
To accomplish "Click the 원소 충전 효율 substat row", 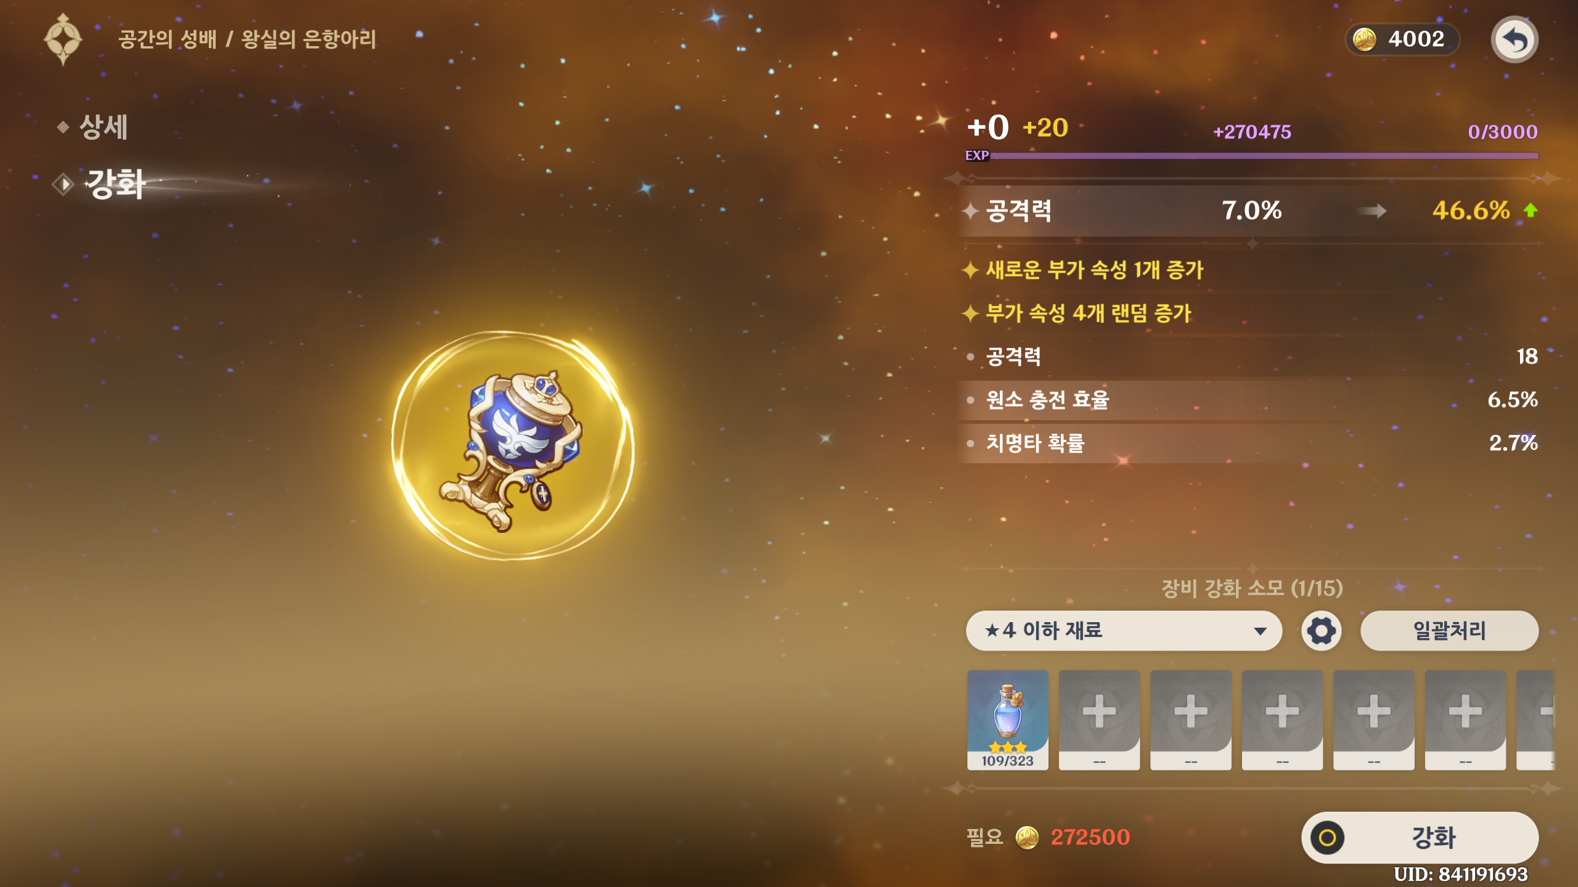I will (x=1251, y=400).
